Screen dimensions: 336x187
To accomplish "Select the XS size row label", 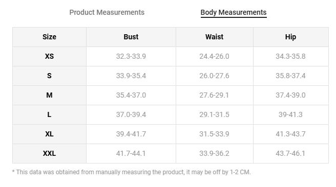I will [x=49, y=56].
